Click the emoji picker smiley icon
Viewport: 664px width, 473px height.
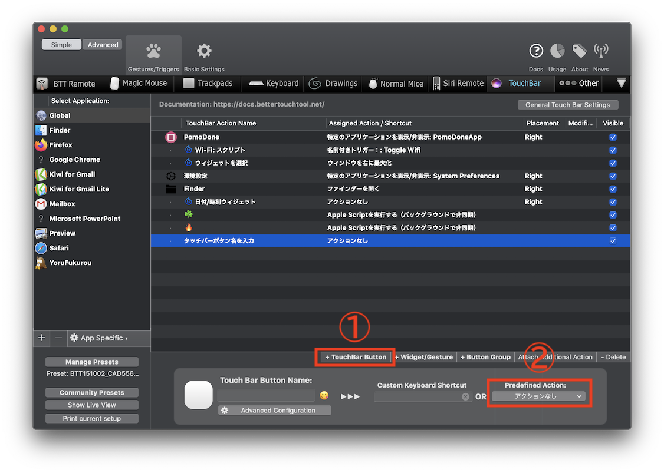pyautogui.click(x=324, y=396)
